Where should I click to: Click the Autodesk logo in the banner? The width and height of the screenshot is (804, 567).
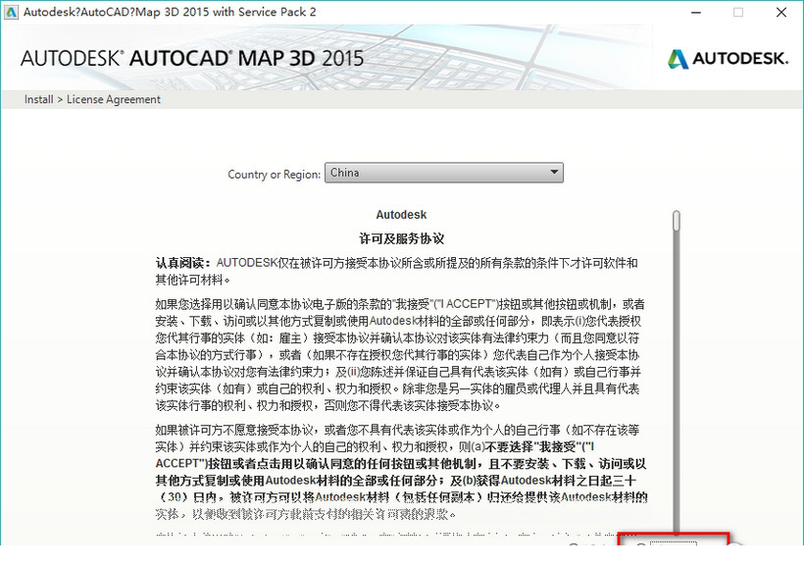pyautogui.click(x=728, y=59)
